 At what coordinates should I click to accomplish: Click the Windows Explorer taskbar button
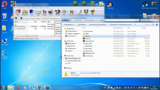(11, 88)
